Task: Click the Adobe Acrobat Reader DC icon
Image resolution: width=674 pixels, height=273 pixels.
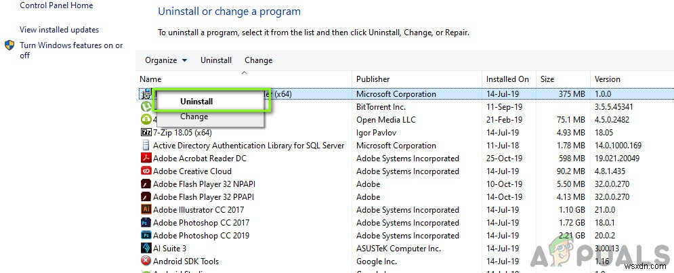Action: coord(146,159)
